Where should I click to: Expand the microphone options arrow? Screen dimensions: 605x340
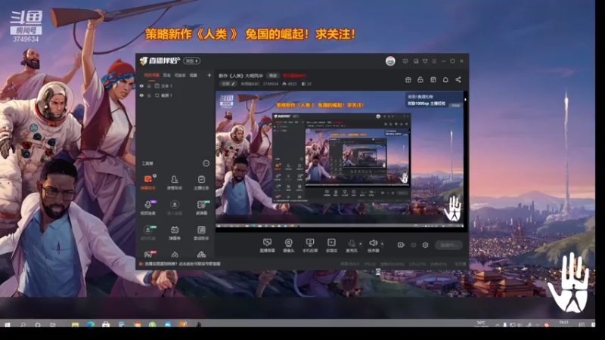pos(361,243)
